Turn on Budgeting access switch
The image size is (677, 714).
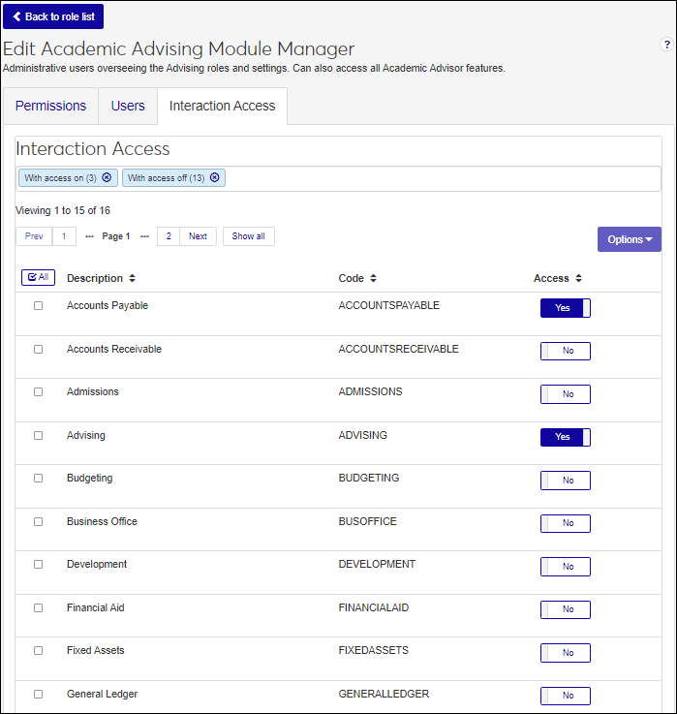click(x=565, y=481)
